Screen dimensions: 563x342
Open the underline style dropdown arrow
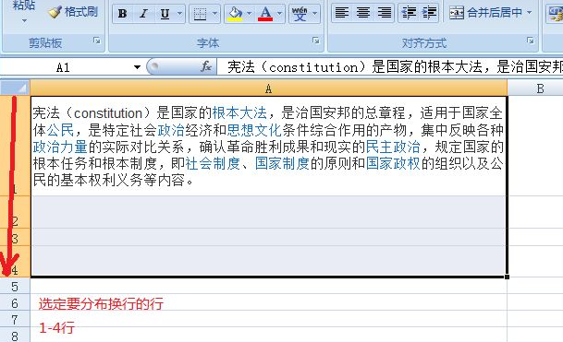point(179,14)
